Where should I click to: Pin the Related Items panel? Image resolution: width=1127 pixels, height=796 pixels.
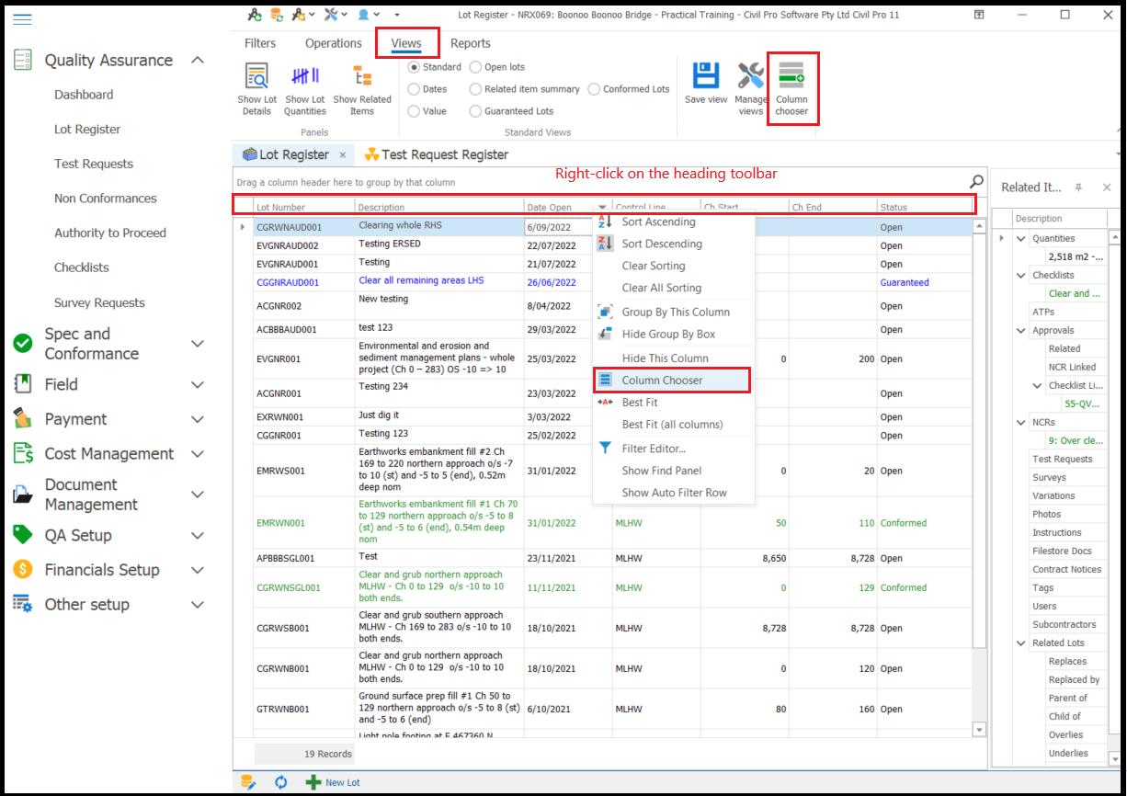pos(1079,187)
